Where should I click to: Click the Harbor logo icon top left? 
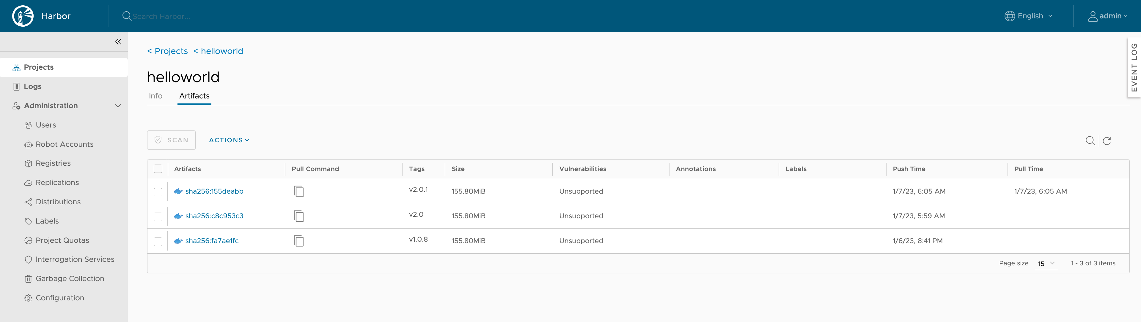(21, 16)
